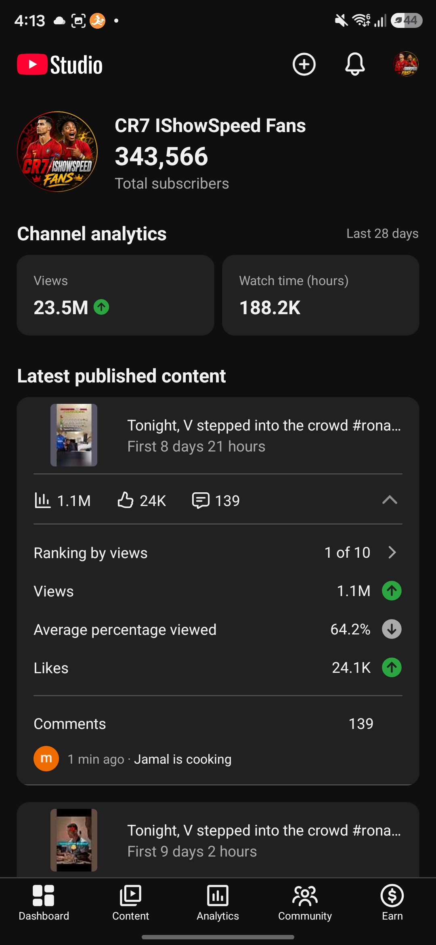
Task: Open account avatar in top bar
Action: point(406,64)
